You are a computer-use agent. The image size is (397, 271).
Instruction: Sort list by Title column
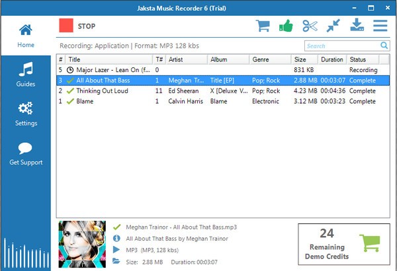[x=109, y=59]
